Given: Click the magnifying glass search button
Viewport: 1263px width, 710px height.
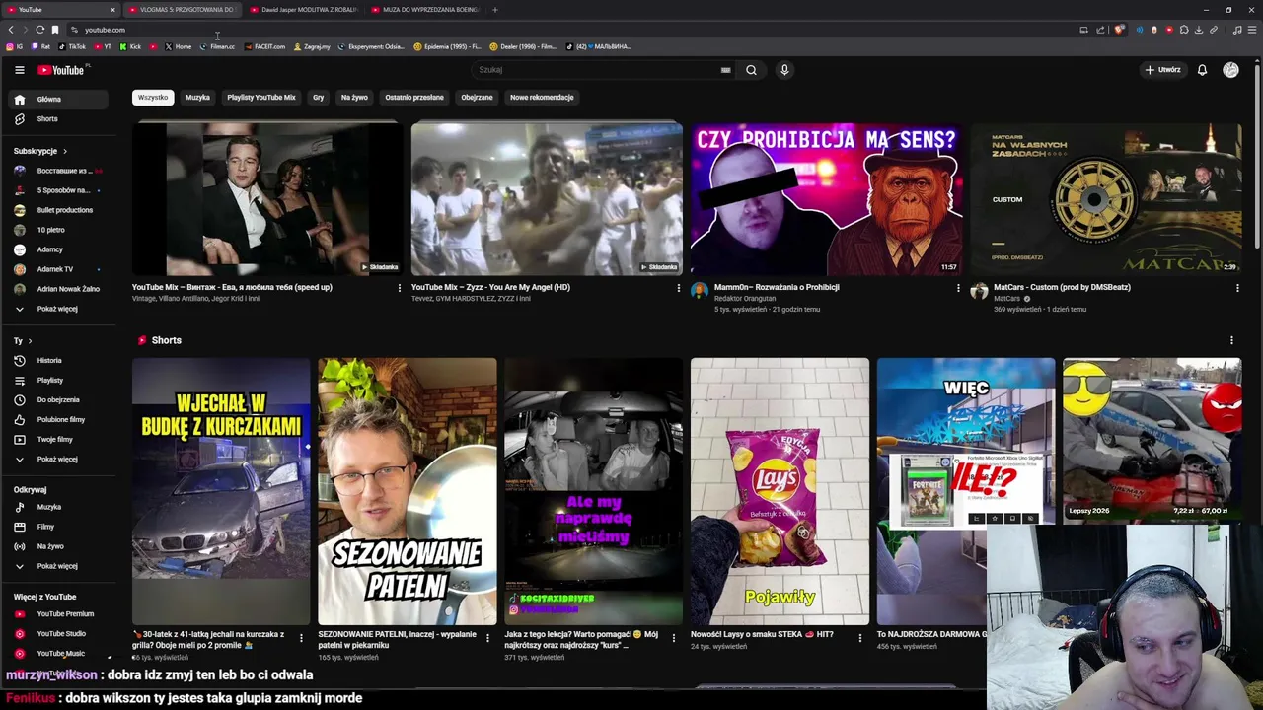Looking at the screenshot, I should pyautogui.click(x=751, y=70).
